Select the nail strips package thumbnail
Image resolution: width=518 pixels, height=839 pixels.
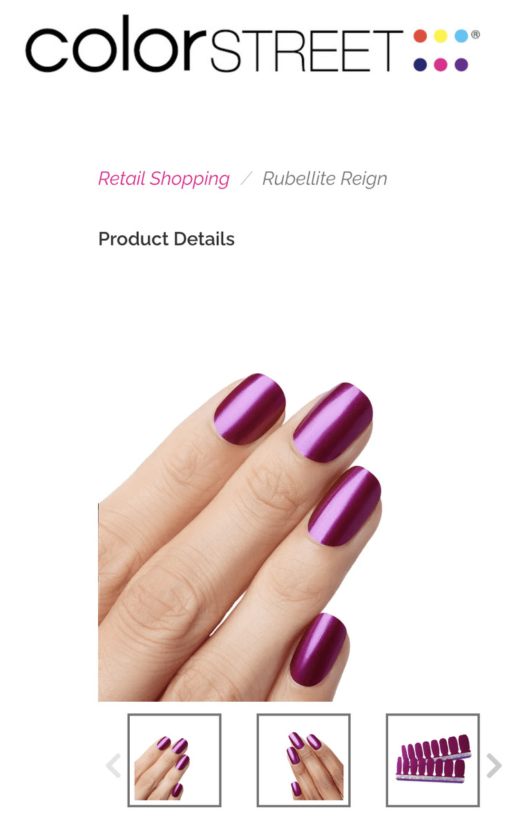(432, 760)
